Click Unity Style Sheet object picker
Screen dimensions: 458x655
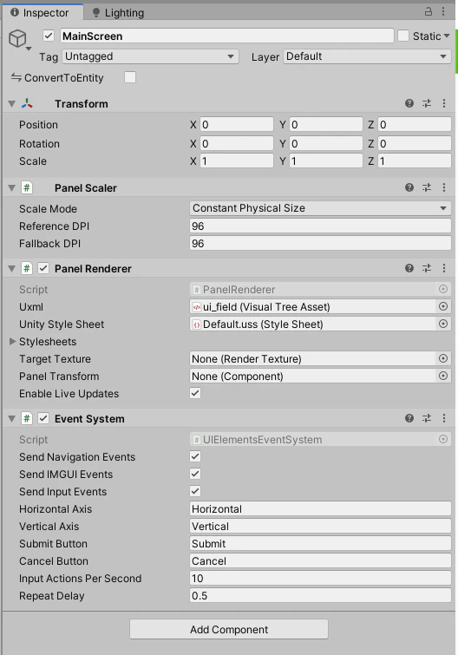point(443,324)
